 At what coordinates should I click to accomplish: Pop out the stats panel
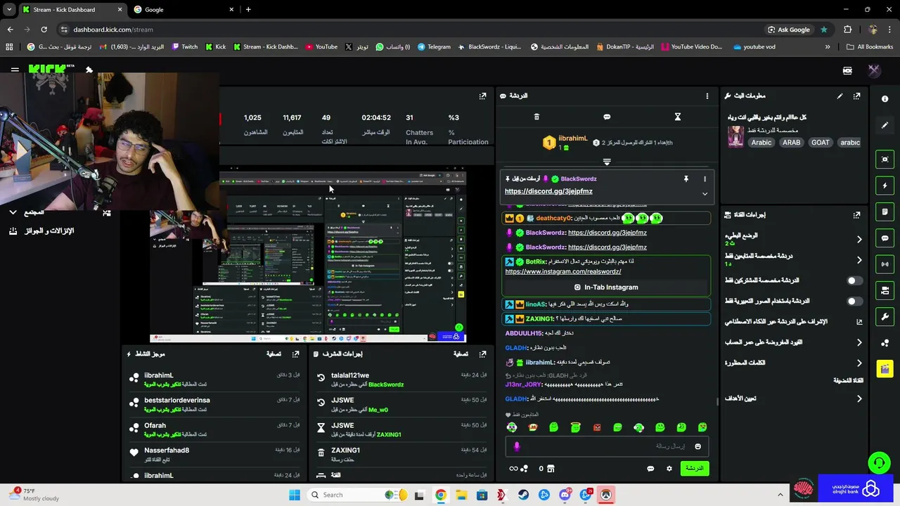(482, 96)
